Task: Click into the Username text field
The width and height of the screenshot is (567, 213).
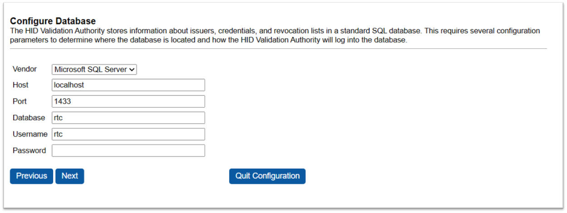Action: (128, 134)
